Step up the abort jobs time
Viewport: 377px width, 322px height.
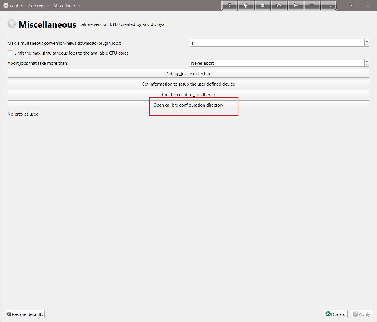pos(367,61)
